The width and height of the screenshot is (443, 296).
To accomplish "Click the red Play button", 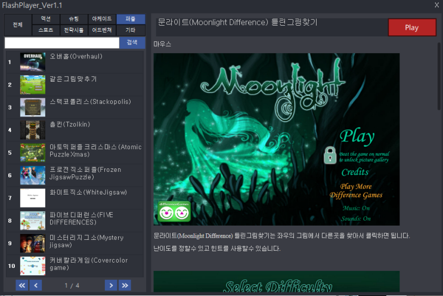I will [x=412, y=27].
